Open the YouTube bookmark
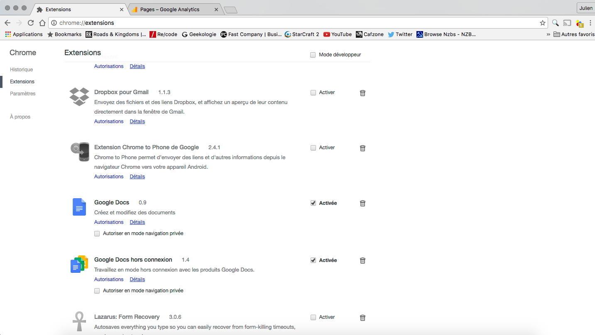Viewport: 595px width, 335px height. coord(338,34)
